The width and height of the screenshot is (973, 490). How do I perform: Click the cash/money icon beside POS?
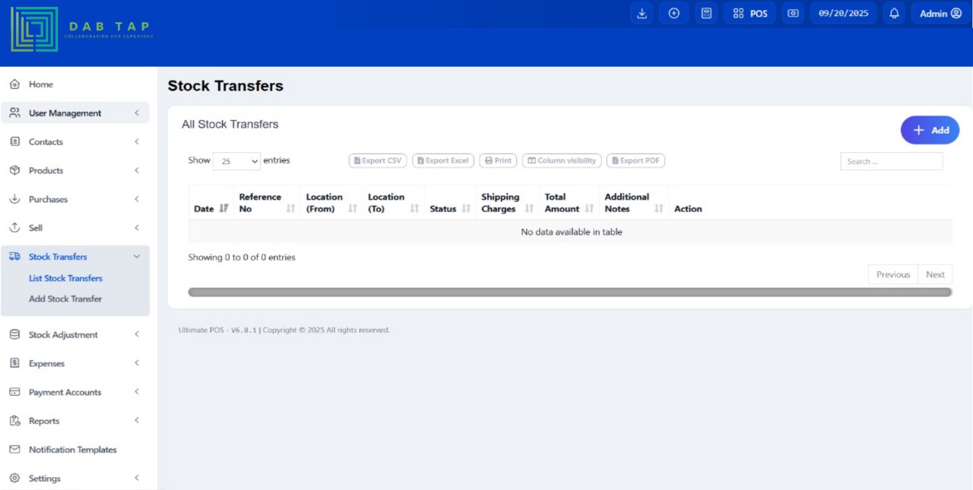[x=794, y=14]
